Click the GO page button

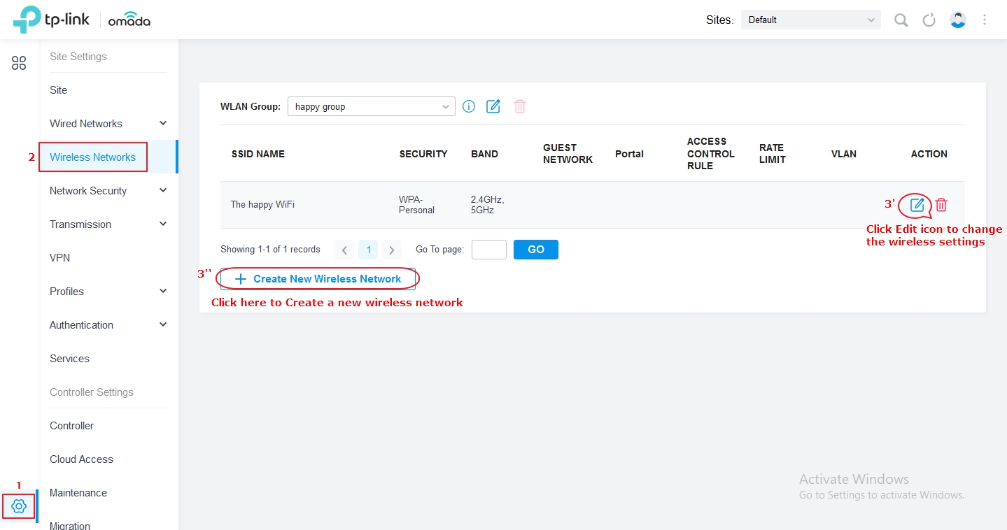click(536, 250)
